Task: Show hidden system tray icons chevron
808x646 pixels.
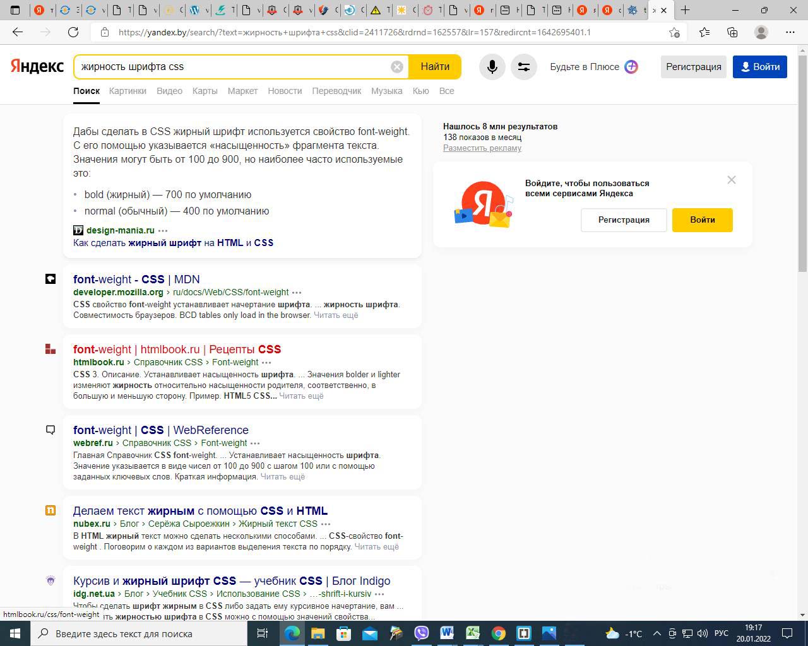Action: pos(656,633)
